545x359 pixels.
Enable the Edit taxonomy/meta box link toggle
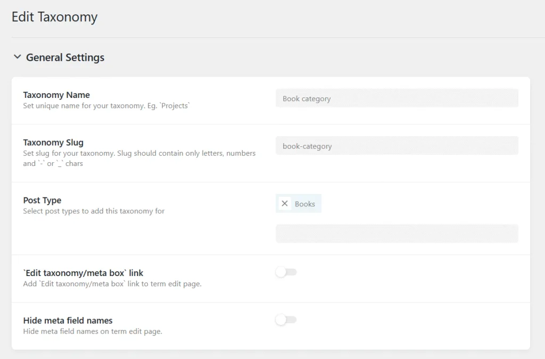[x=286, y=272]
